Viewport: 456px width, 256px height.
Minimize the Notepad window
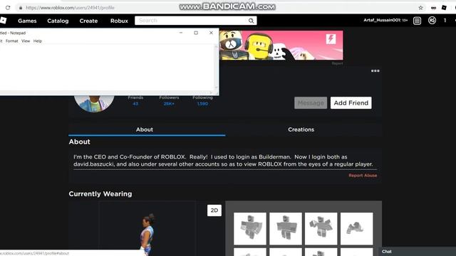[181, 33]
